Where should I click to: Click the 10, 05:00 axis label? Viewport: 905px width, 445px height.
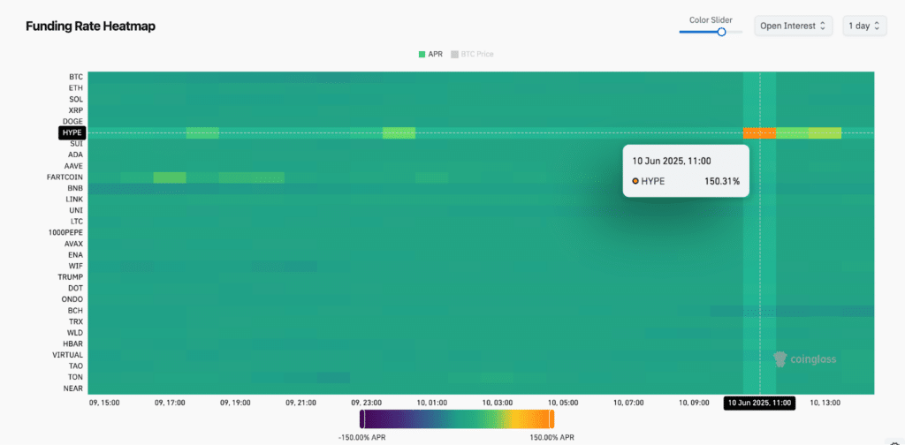[x=563, y=404]
